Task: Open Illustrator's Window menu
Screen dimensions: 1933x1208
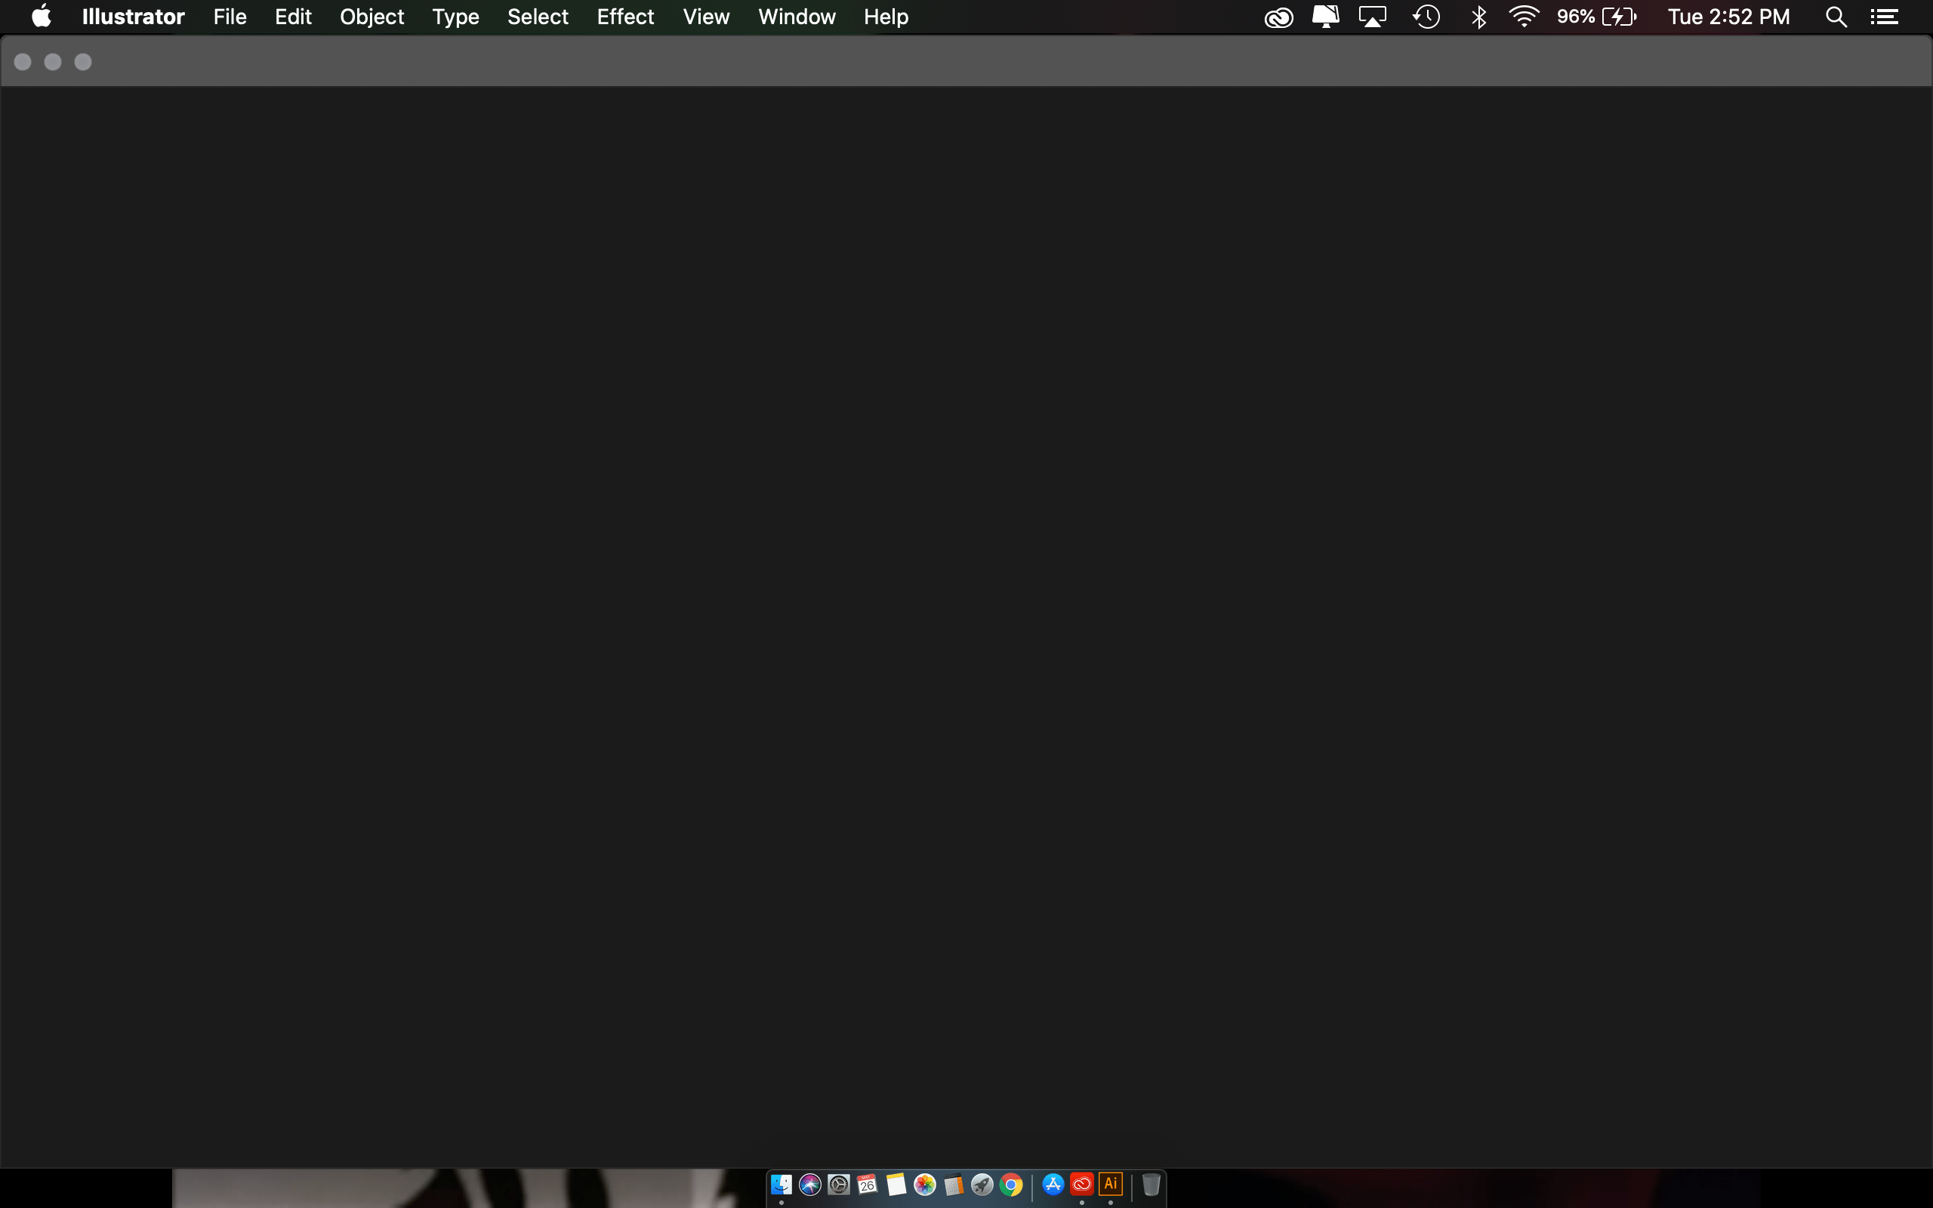Action: click(x=796, y=16)
